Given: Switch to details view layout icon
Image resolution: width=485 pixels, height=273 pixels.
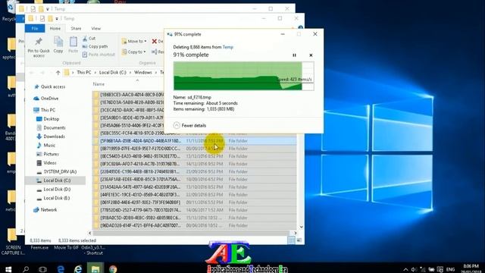Looking at the screenshot, I should (291, 240).
